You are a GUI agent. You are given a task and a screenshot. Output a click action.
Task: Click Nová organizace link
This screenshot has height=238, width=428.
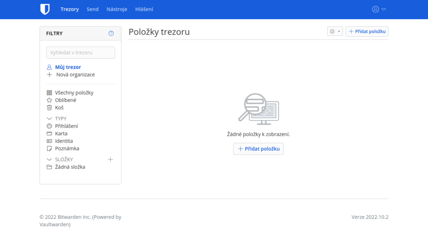(x=75, y=75)
